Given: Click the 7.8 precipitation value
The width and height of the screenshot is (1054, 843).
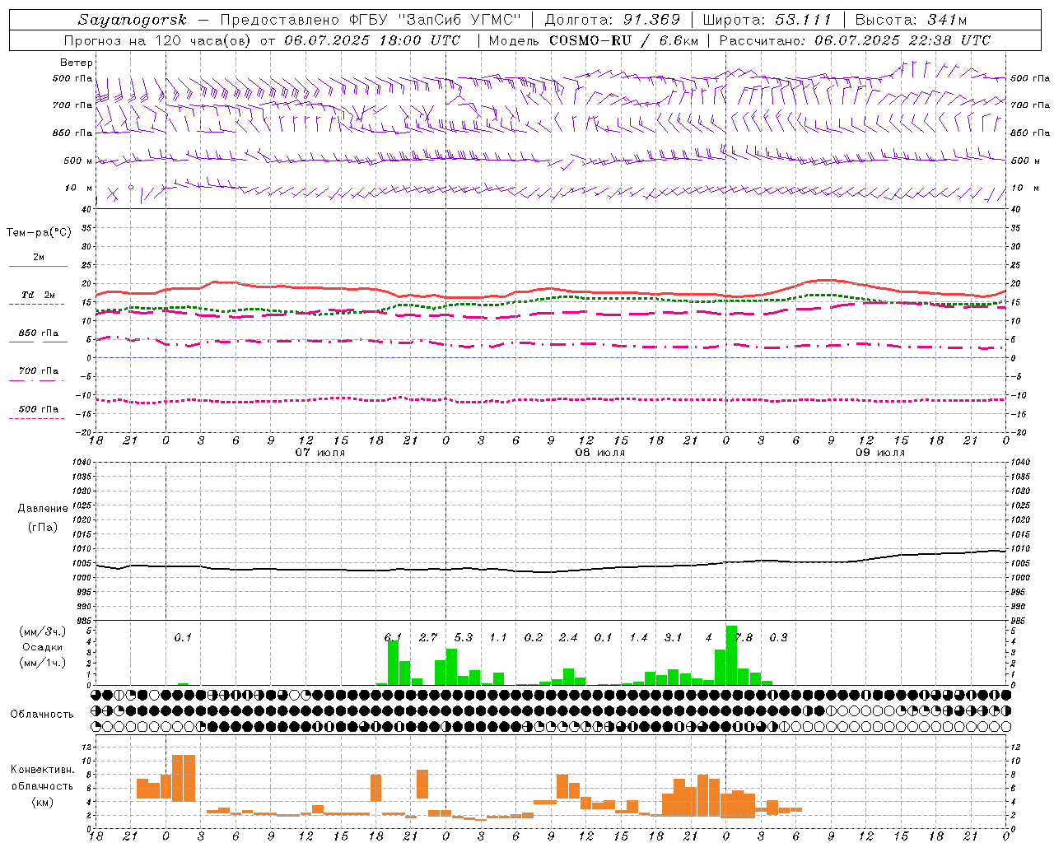Looking at the screenshot, I should (744, 637).
